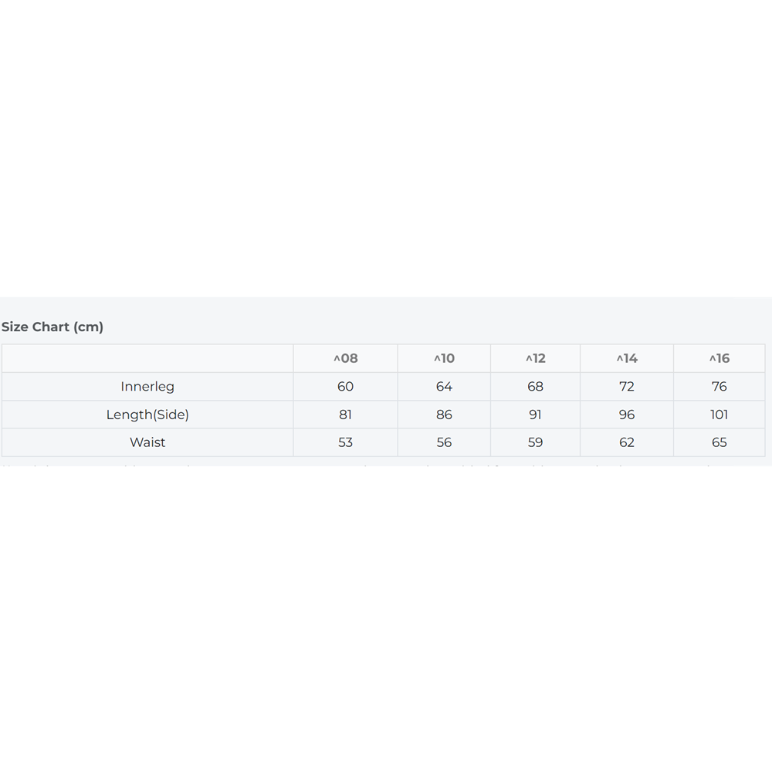Click Innerleg value 68 for size 12
Screen dimensions: 772x772
click(x=535, y=387)
